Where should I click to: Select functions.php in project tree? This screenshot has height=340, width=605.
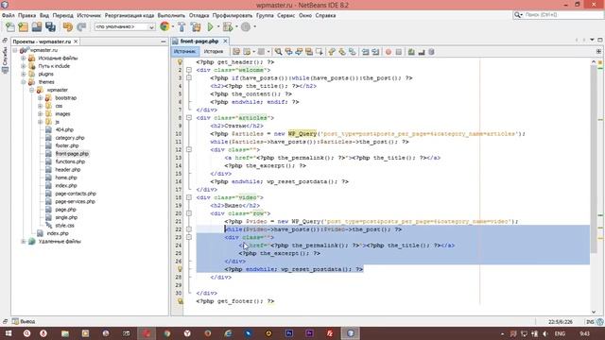click(70, 161)
